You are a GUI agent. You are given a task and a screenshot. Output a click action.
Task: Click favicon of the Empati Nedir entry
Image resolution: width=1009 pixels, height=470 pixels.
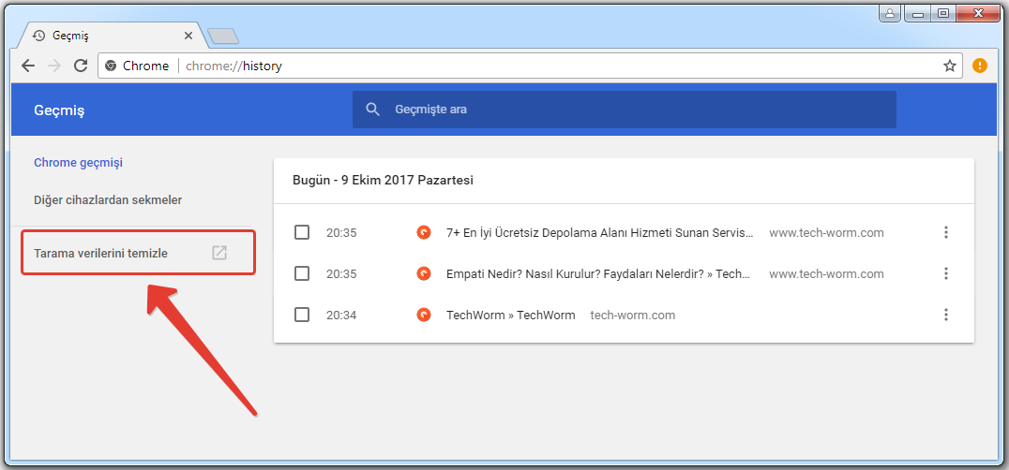pyautogui.click(x=424, y=273)
